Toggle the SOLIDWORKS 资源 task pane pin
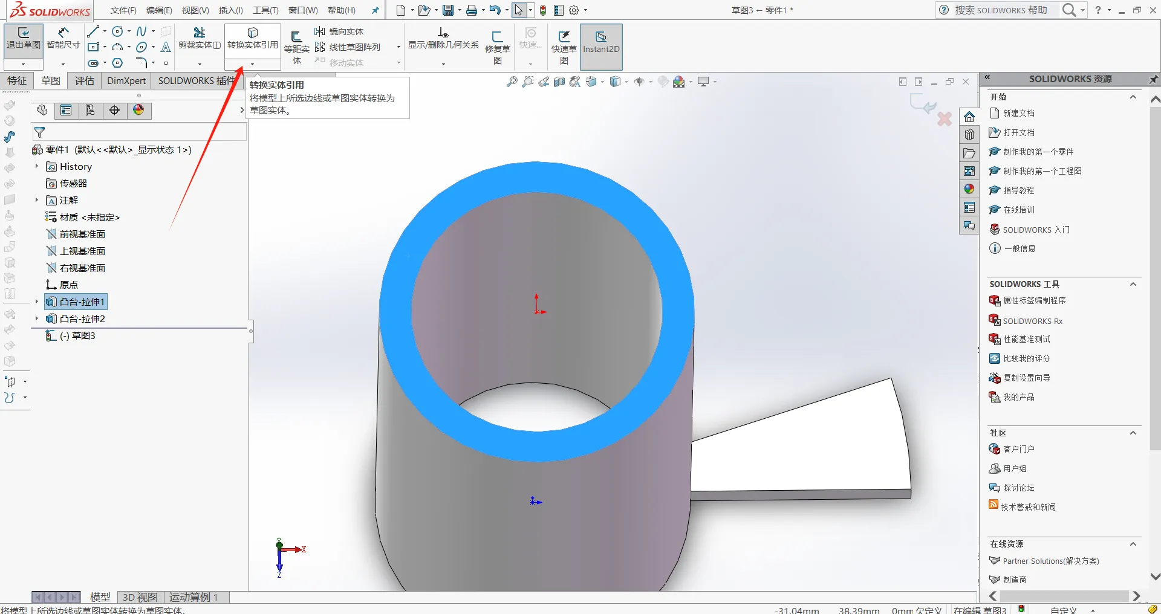The height and width of the screenshot is (614, 1161). 1154,79
